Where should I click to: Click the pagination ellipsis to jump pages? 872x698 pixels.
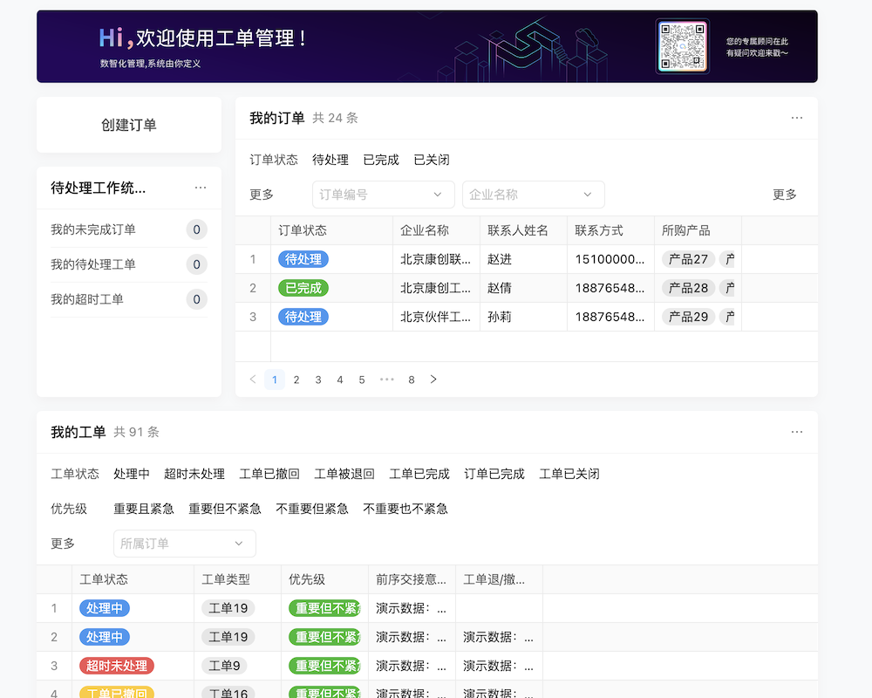tap(386, 380)
